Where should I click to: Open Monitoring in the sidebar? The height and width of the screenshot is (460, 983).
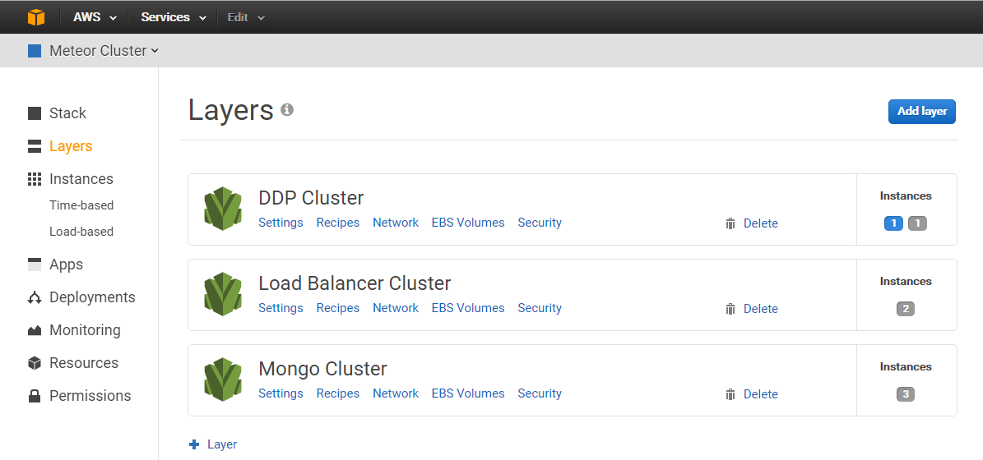click(x=85, y=330)
